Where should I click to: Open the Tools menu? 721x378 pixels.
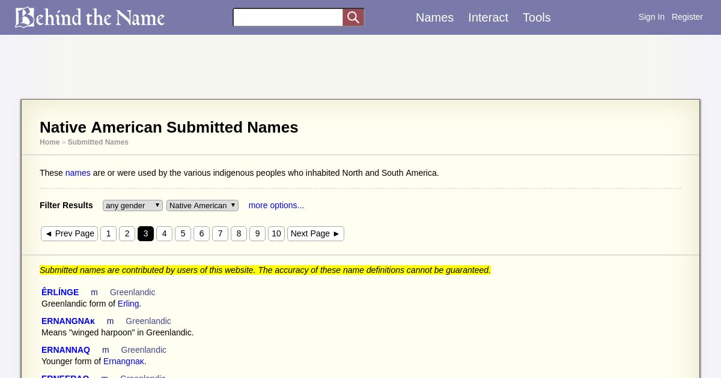[537, 17]
